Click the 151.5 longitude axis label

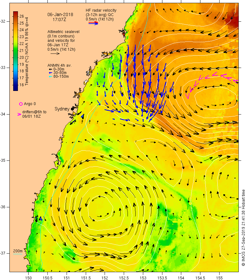click(x=86, y=278)
